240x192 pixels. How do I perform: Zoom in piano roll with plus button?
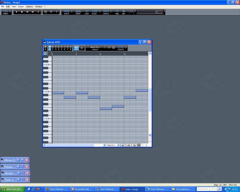click(x=146, y=145)
